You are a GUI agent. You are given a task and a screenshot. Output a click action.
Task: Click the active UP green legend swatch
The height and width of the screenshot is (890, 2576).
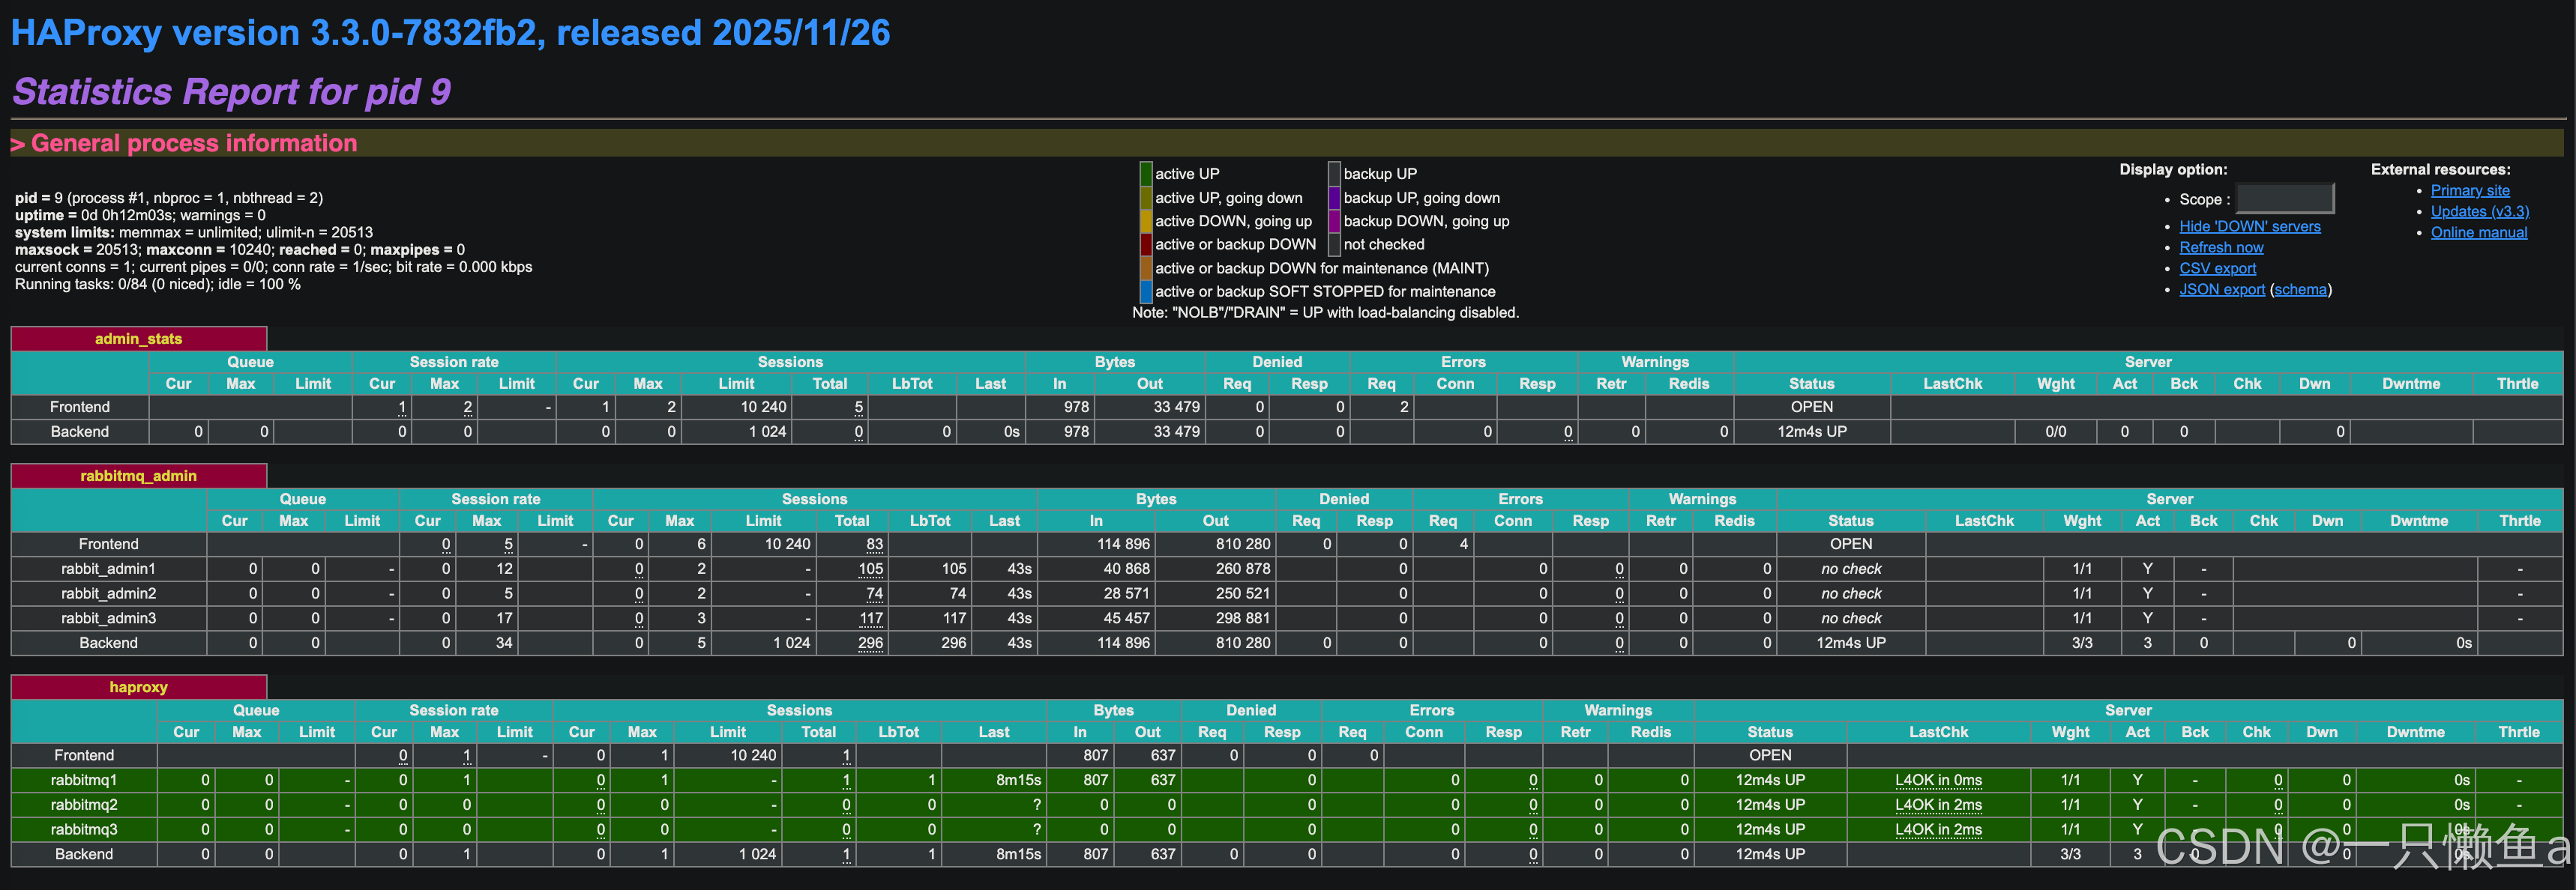click(1146, 174)
